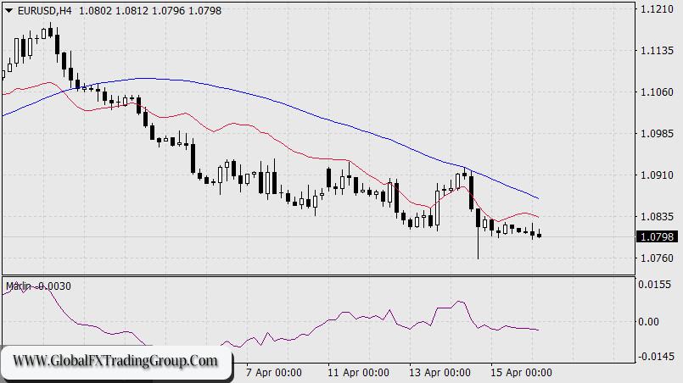Select the Marlin -0.0030 indicator label
Screen dimensions: 683x383
[x=38, y=286]
